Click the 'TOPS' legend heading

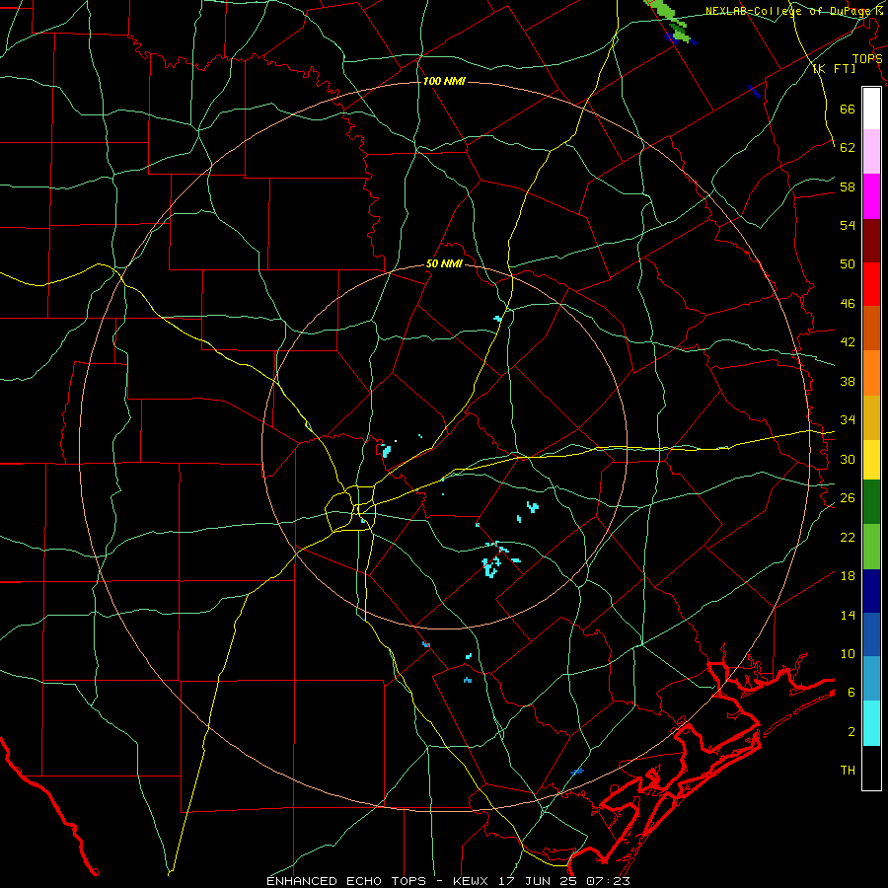coord(866,59)
